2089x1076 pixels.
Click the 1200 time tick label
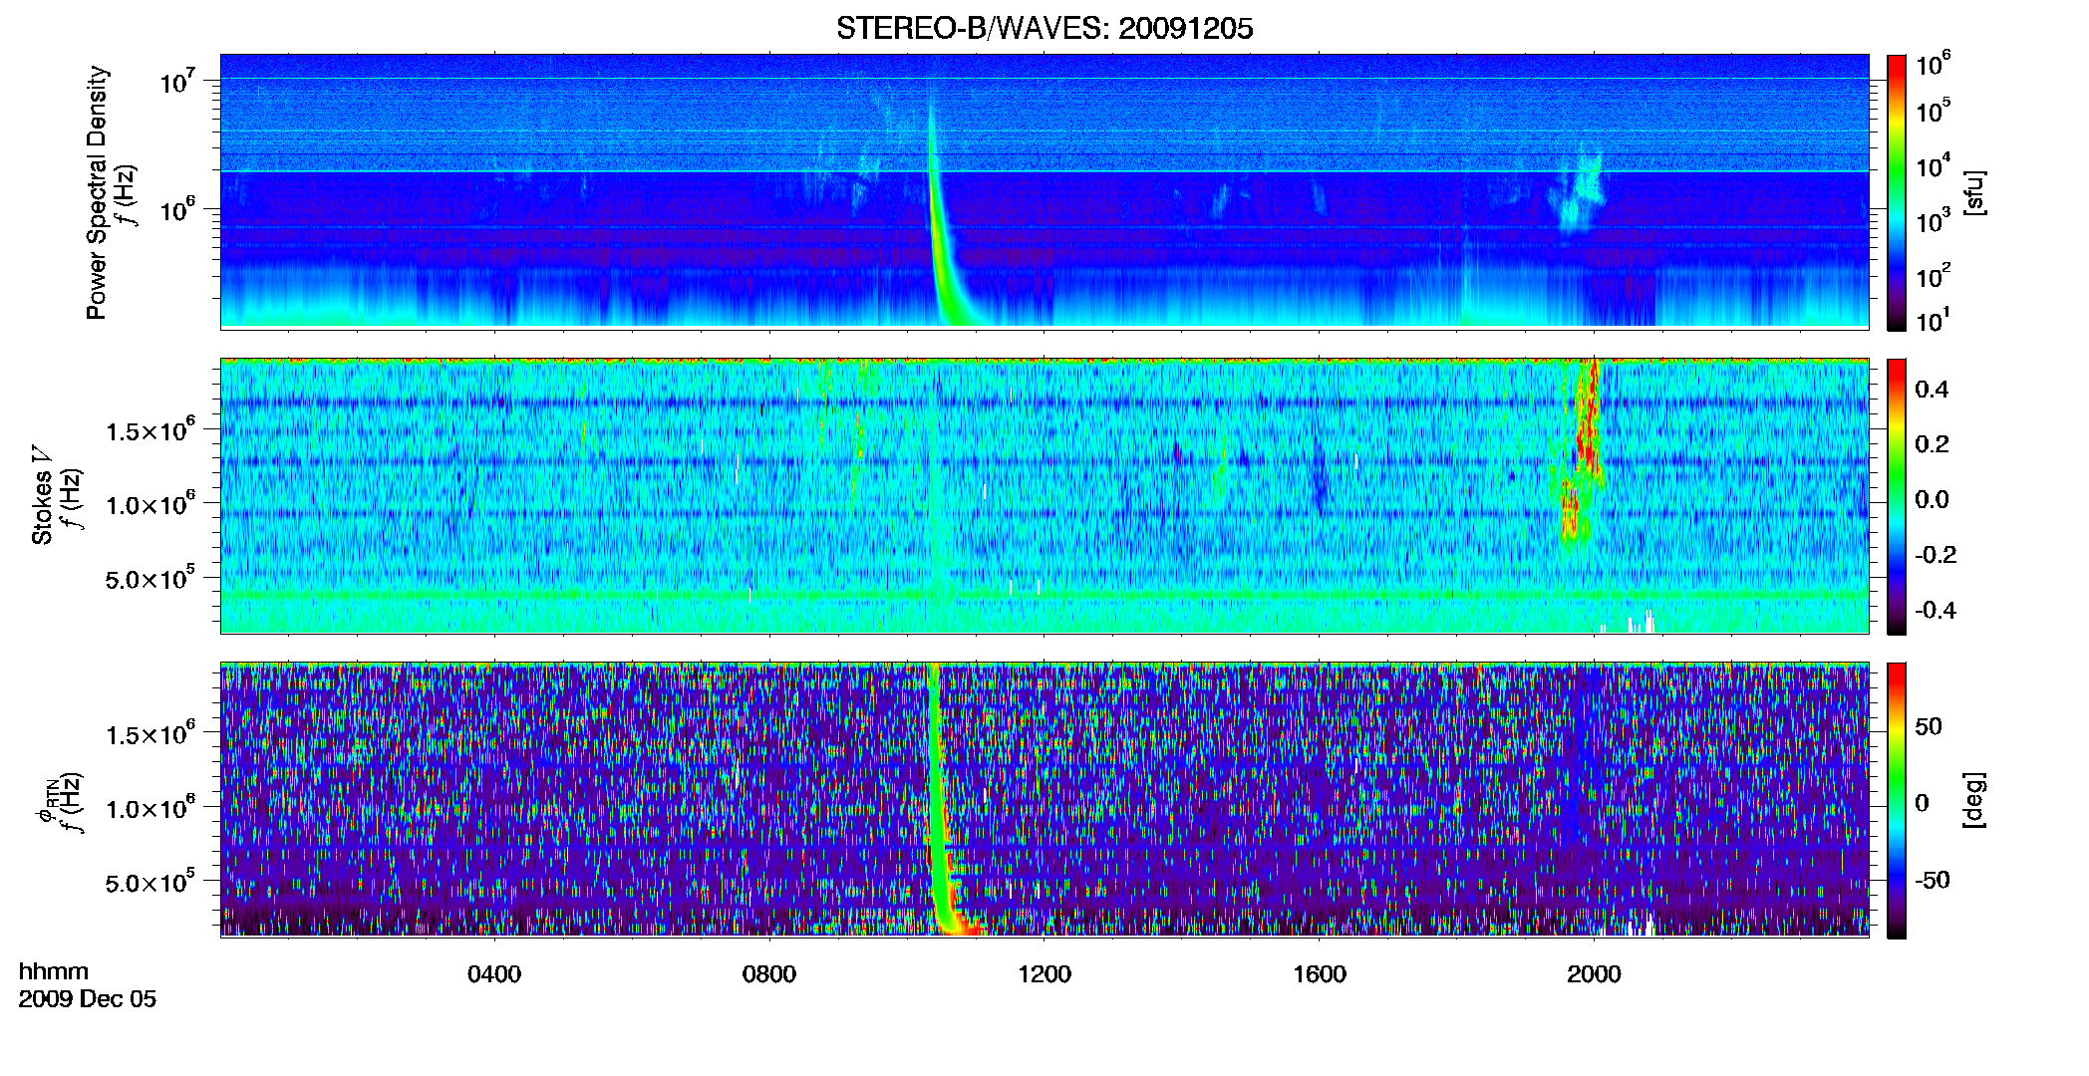pyautogui.click(x=1044, y=974)
